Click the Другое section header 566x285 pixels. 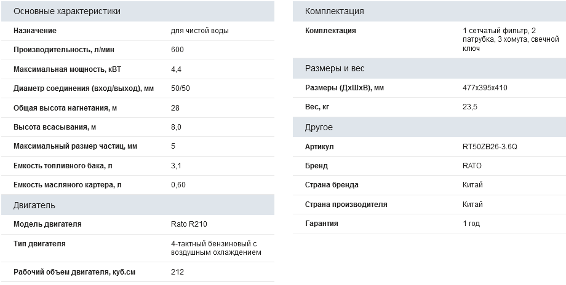click(x=319, y=127)
